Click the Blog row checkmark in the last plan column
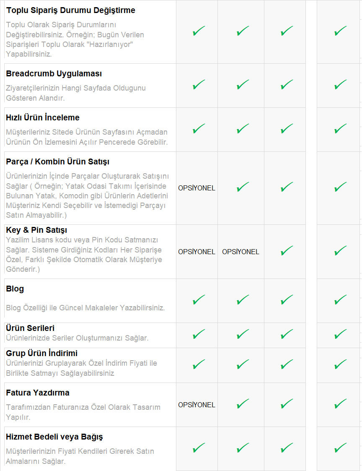The height and width of the screenshot is (471, 362). click(x=340, y=300)
